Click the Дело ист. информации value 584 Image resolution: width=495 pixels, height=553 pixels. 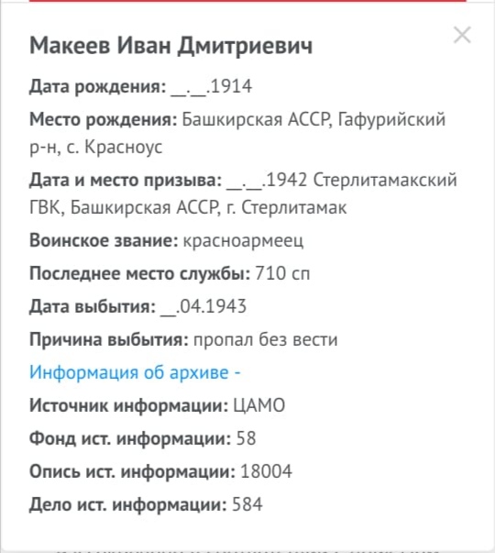[x=247, y=504]
